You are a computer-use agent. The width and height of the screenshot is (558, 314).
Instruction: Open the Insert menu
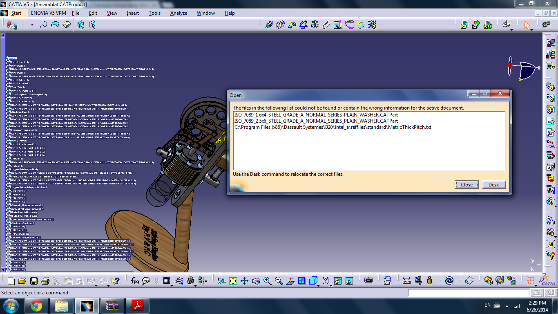point(133,13)
